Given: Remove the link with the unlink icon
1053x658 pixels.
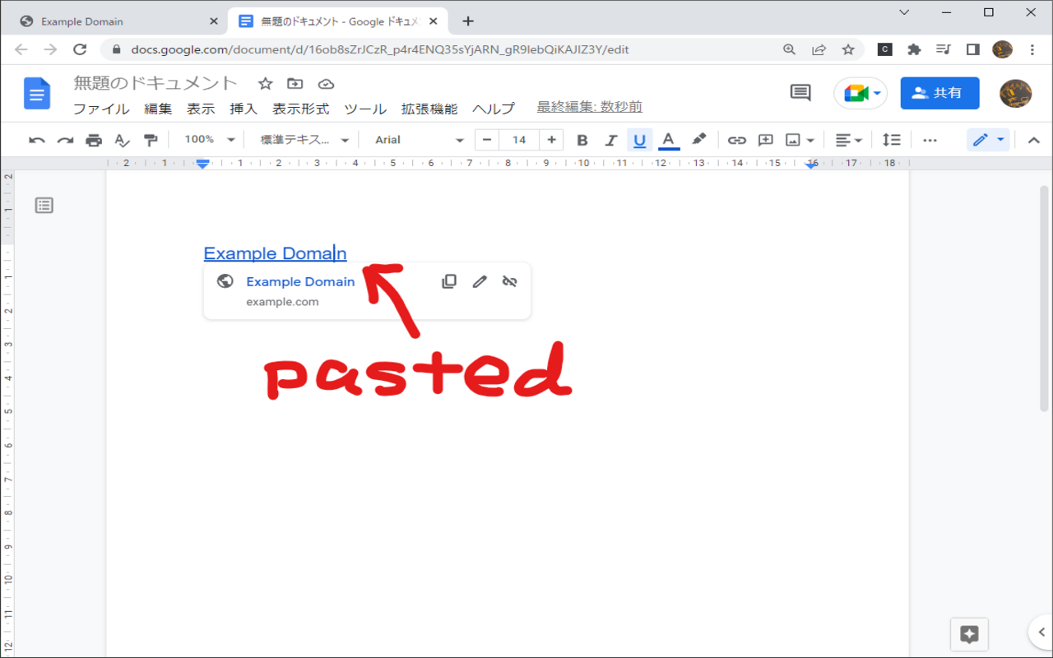Looking at the screenshot, I should (510, 281).
